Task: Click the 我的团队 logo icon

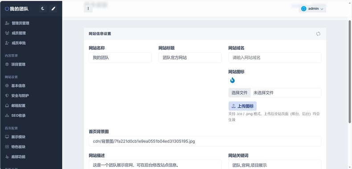Action: pyautogui.click(x=7, y=9)
